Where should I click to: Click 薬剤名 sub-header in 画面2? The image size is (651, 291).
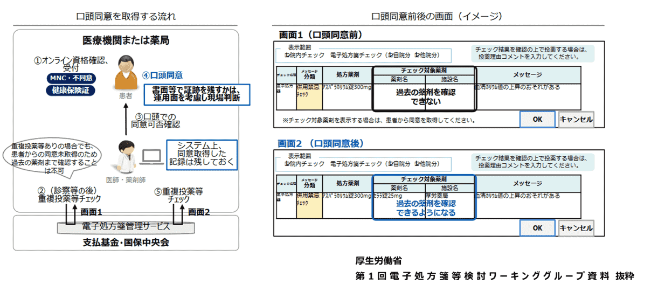point(398,188)
